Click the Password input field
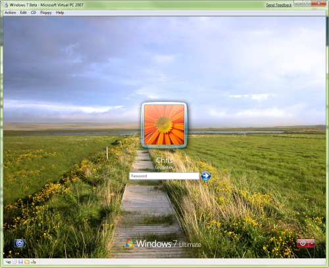 pyautogui.click(x=164, y=176)
